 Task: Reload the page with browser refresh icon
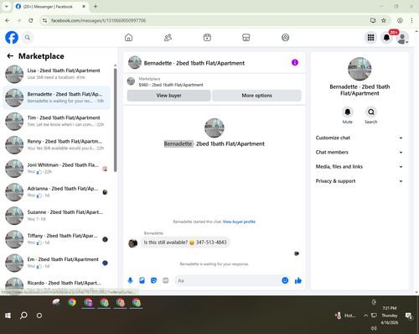pos(31,20)
